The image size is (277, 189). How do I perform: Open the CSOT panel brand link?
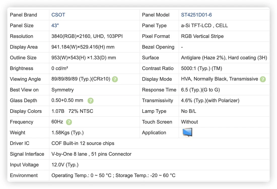58,15
